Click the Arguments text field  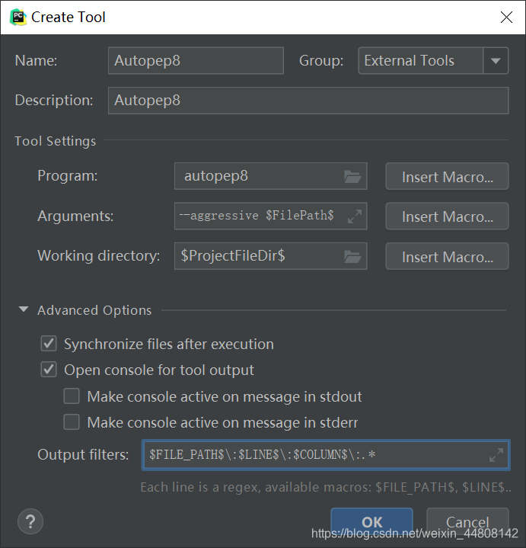tap(270, 216)
